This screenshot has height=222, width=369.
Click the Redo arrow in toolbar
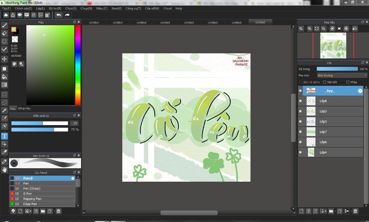tap(67, 15)
